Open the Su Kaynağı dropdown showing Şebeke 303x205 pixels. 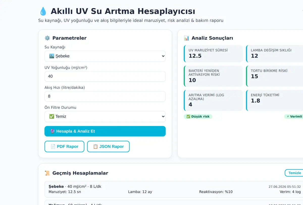(x=105, y=56)
